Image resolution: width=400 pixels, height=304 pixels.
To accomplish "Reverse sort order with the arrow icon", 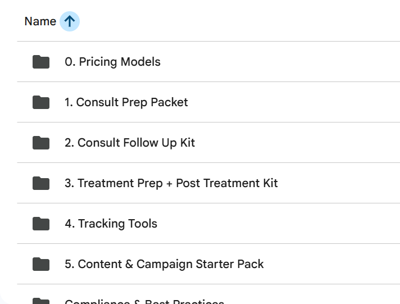I will point(70,22).
